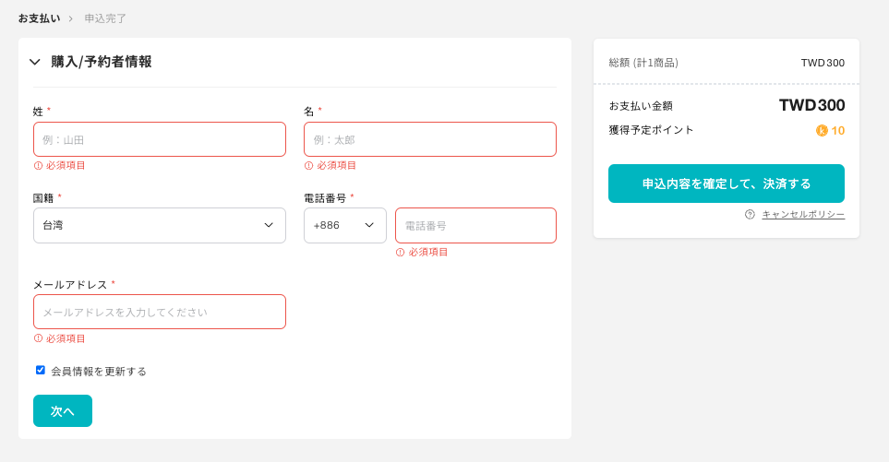The image size is (889, 462).
Task: Click the 電話番号 phone number field
Action: [475, 225]
